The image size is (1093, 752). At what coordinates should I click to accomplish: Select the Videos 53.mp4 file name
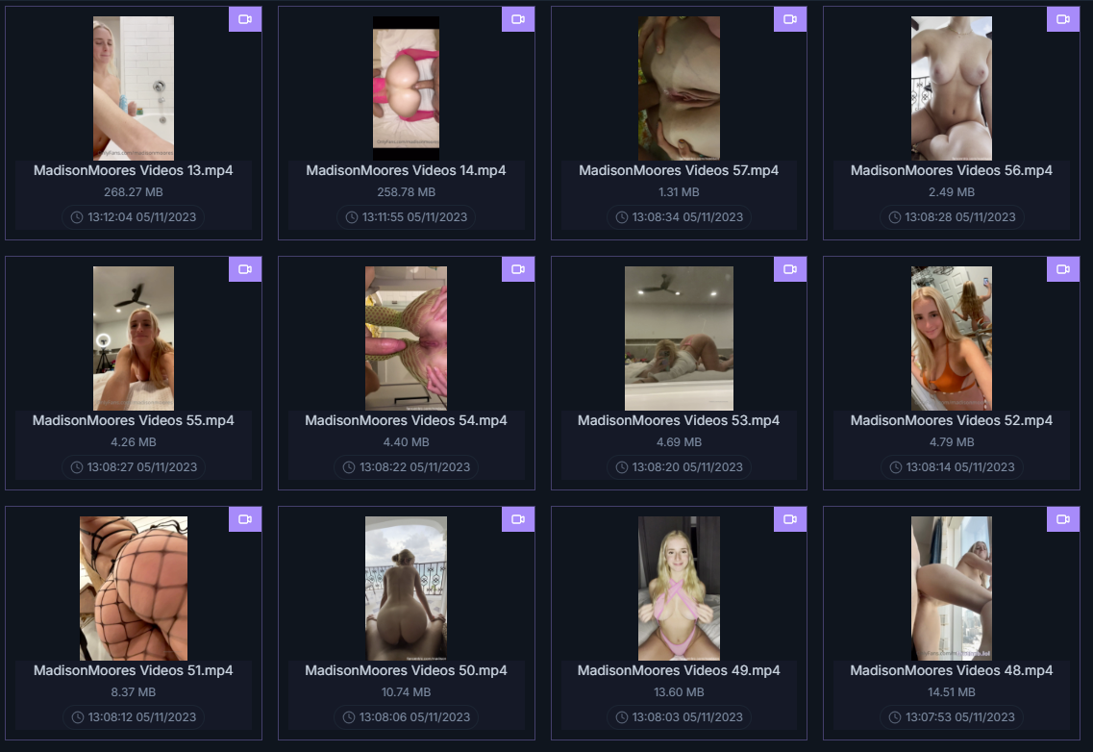tap(679, 420)
